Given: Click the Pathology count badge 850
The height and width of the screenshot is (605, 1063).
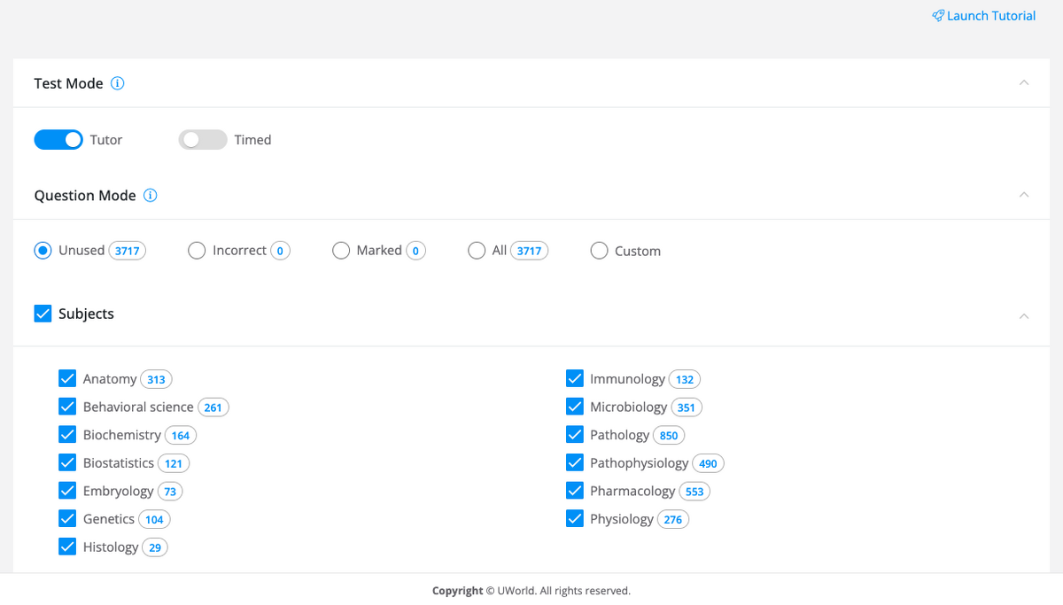Looking at the screenshot, I should (x=669, y=435).
